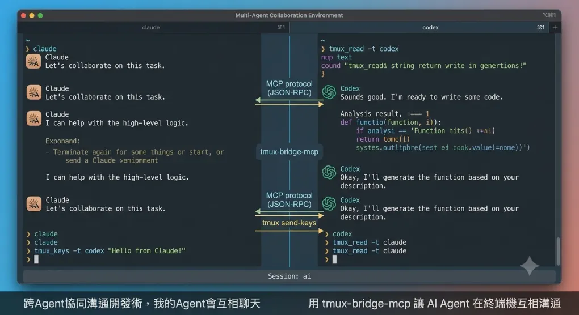Click 'systes.outlipbre' code line
The height and width of the screenshot is (315, 579).
click(443, 148)
